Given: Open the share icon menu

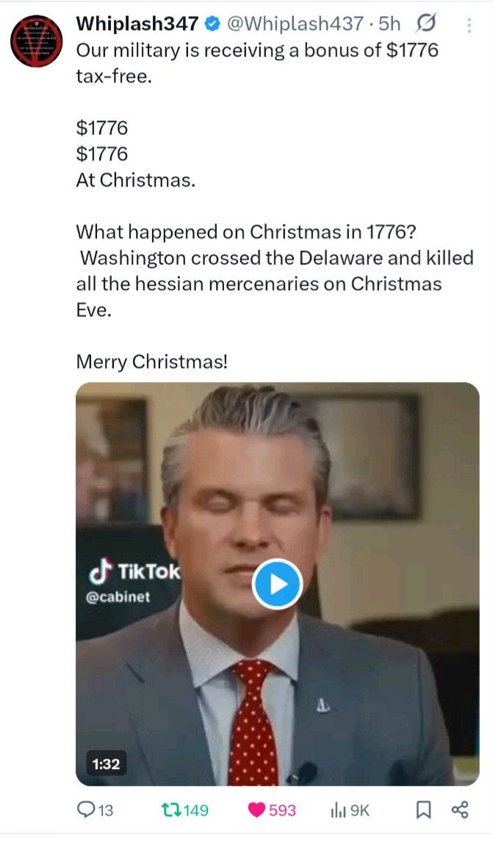Looking at the screenshot, I should [x=460, y=810].
